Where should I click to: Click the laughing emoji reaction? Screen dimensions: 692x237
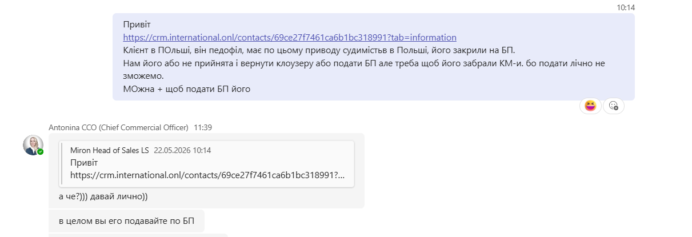(590, 106)
